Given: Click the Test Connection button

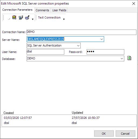Looking at the screenshot, I should click(x=49, y=17).
